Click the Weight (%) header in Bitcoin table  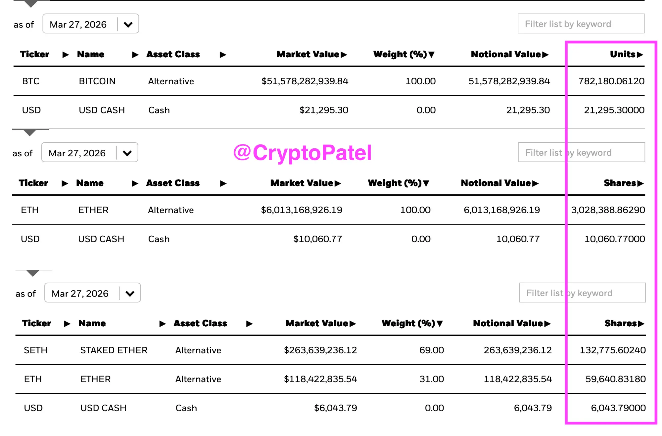point(403,54)
